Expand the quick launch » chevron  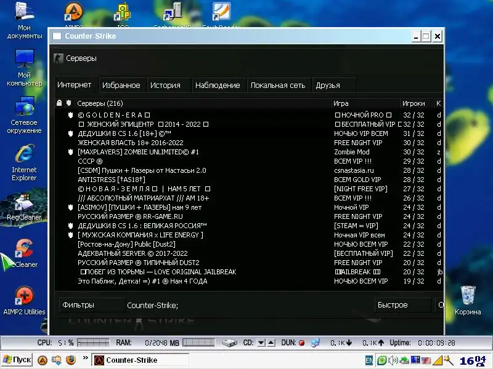click(x=85, y=357)
